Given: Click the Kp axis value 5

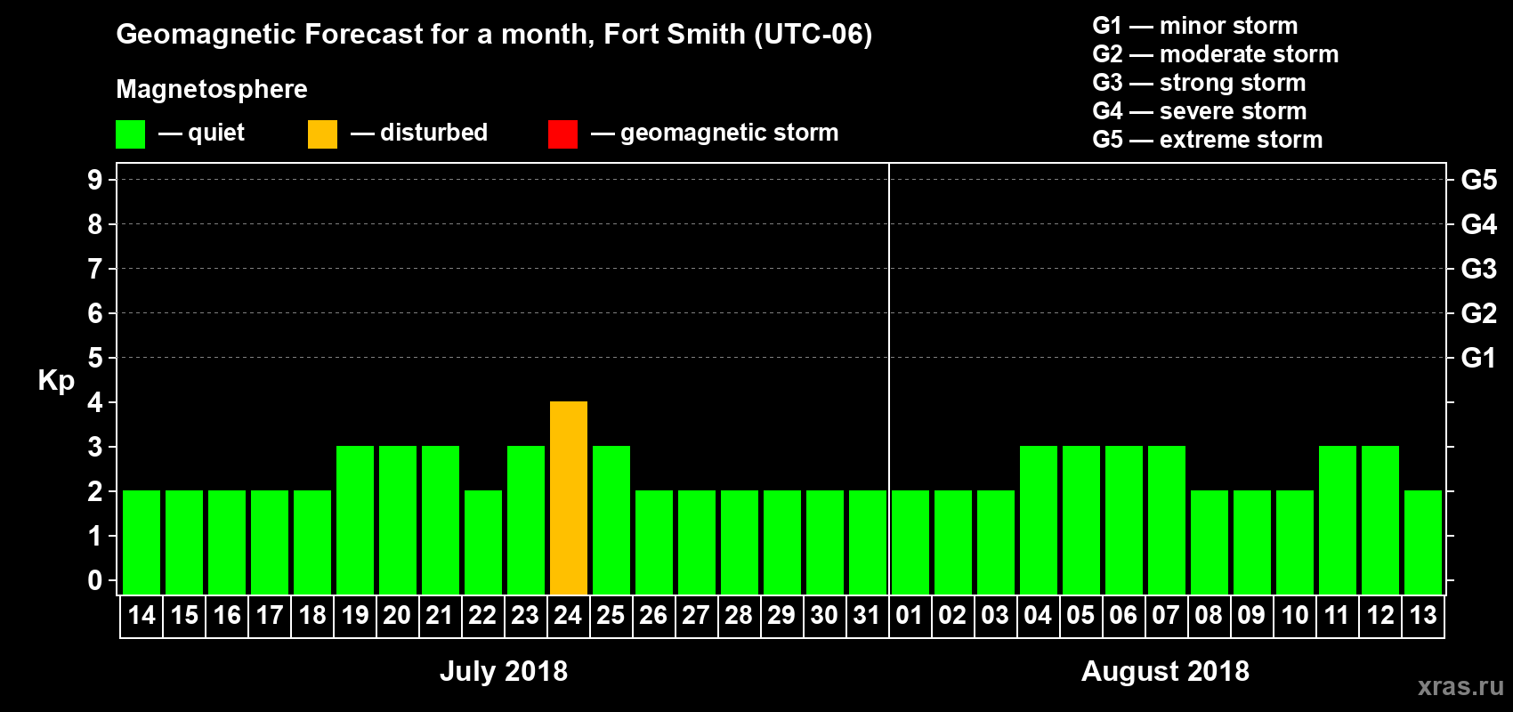Looking at the screenshot, I should pos(95,358).
